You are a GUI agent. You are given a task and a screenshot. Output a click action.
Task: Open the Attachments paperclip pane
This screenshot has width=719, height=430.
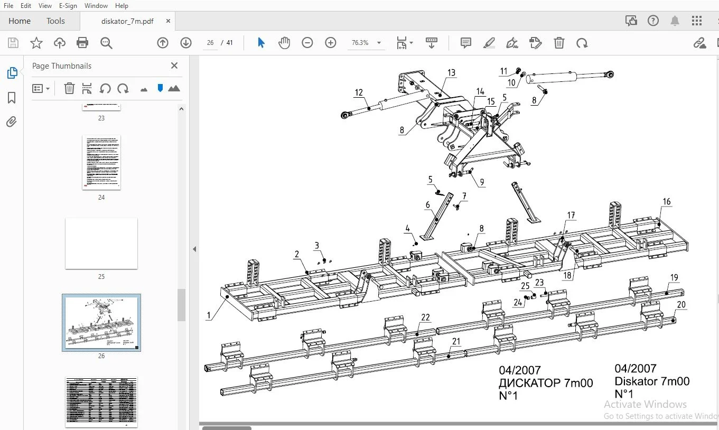pos(12,122)
